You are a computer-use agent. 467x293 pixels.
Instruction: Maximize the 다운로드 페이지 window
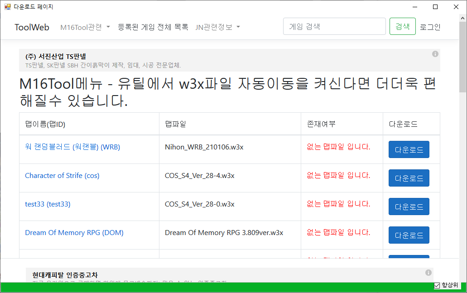[x=435, y=6]
